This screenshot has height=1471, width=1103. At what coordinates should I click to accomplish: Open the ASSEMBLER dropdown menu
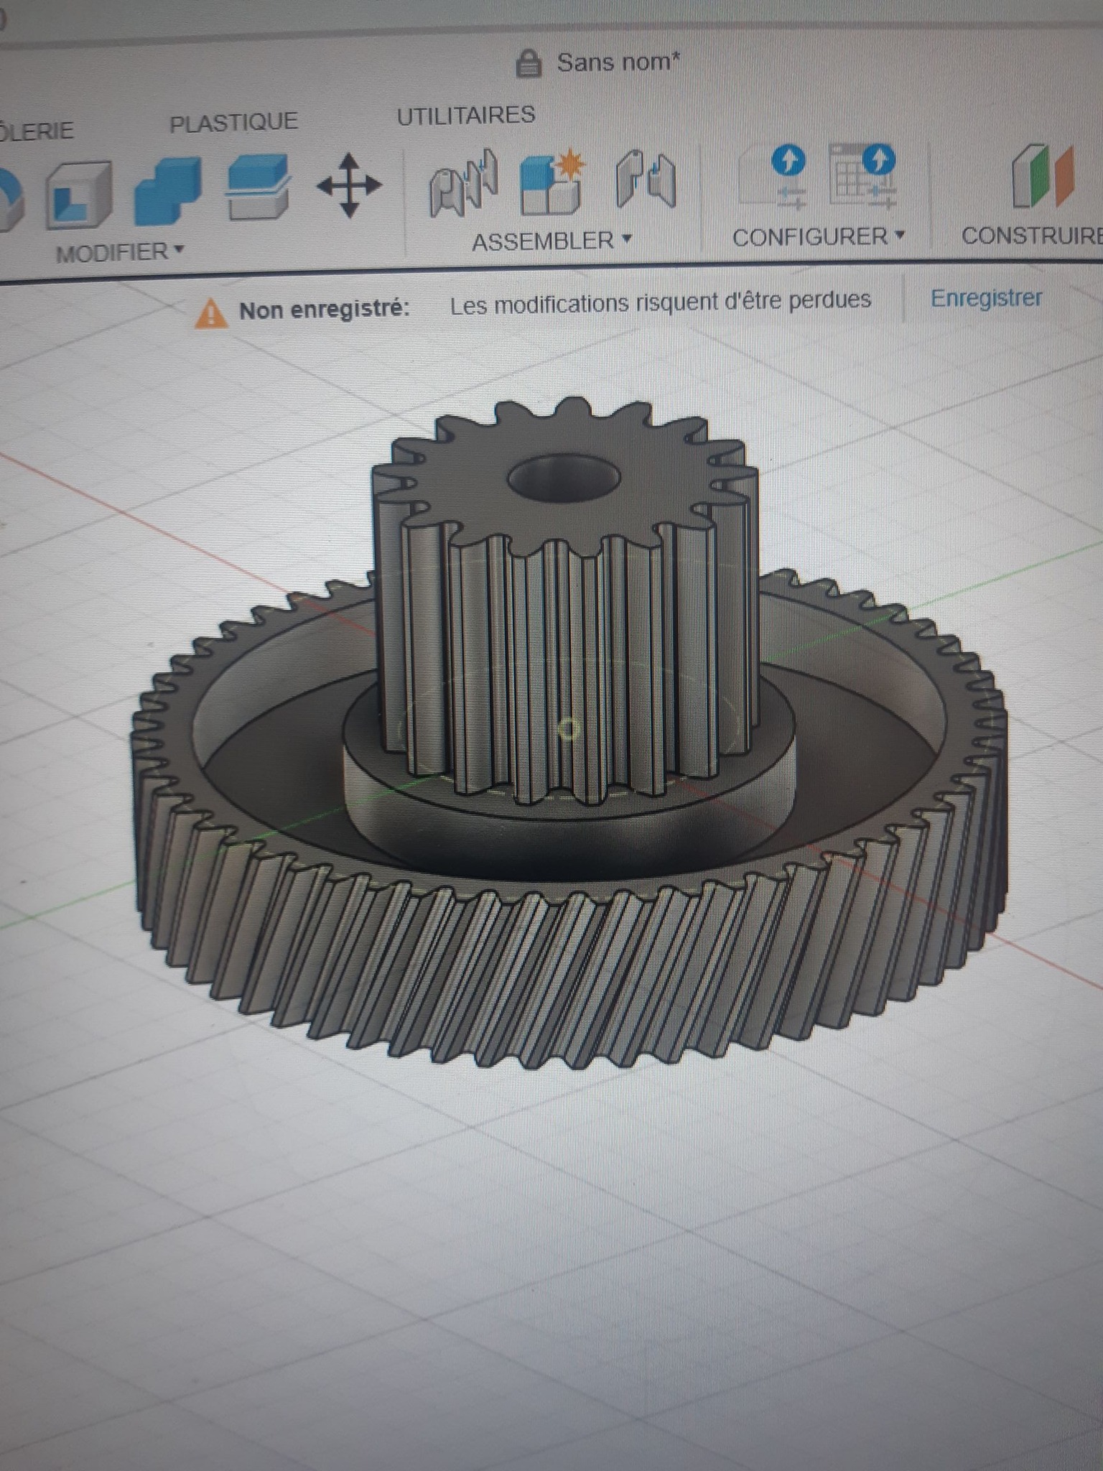(x=551, y=241)
